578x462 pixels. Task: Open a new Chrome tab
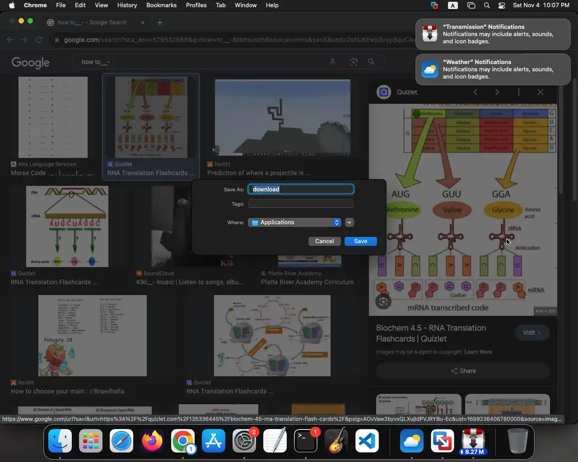[159, 23]
